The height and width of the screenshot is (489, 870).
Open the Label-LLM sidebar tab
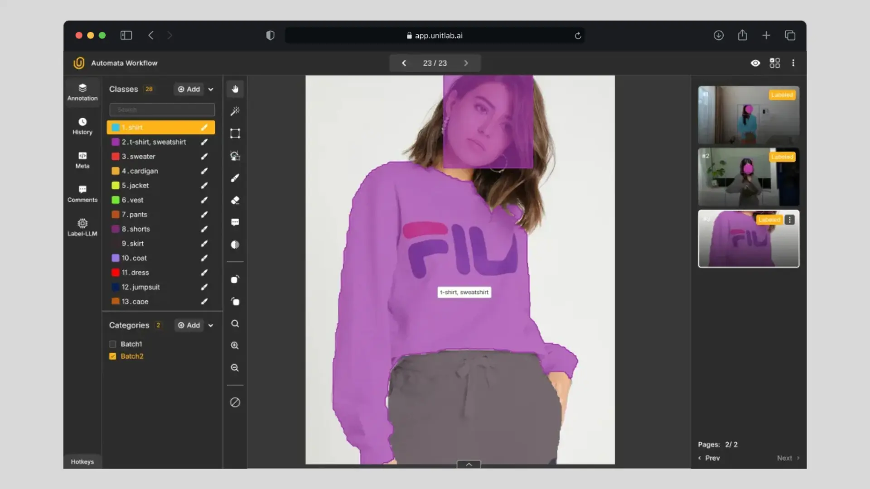click(x=82, y=227)
